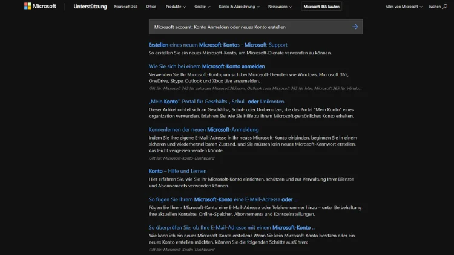Image resolution: width=454 pixels, height=255 pixels.
Task: Open 'So fügen Sie Ihrem Microsoft-Konto' link
Action: [x=223, y=199]
